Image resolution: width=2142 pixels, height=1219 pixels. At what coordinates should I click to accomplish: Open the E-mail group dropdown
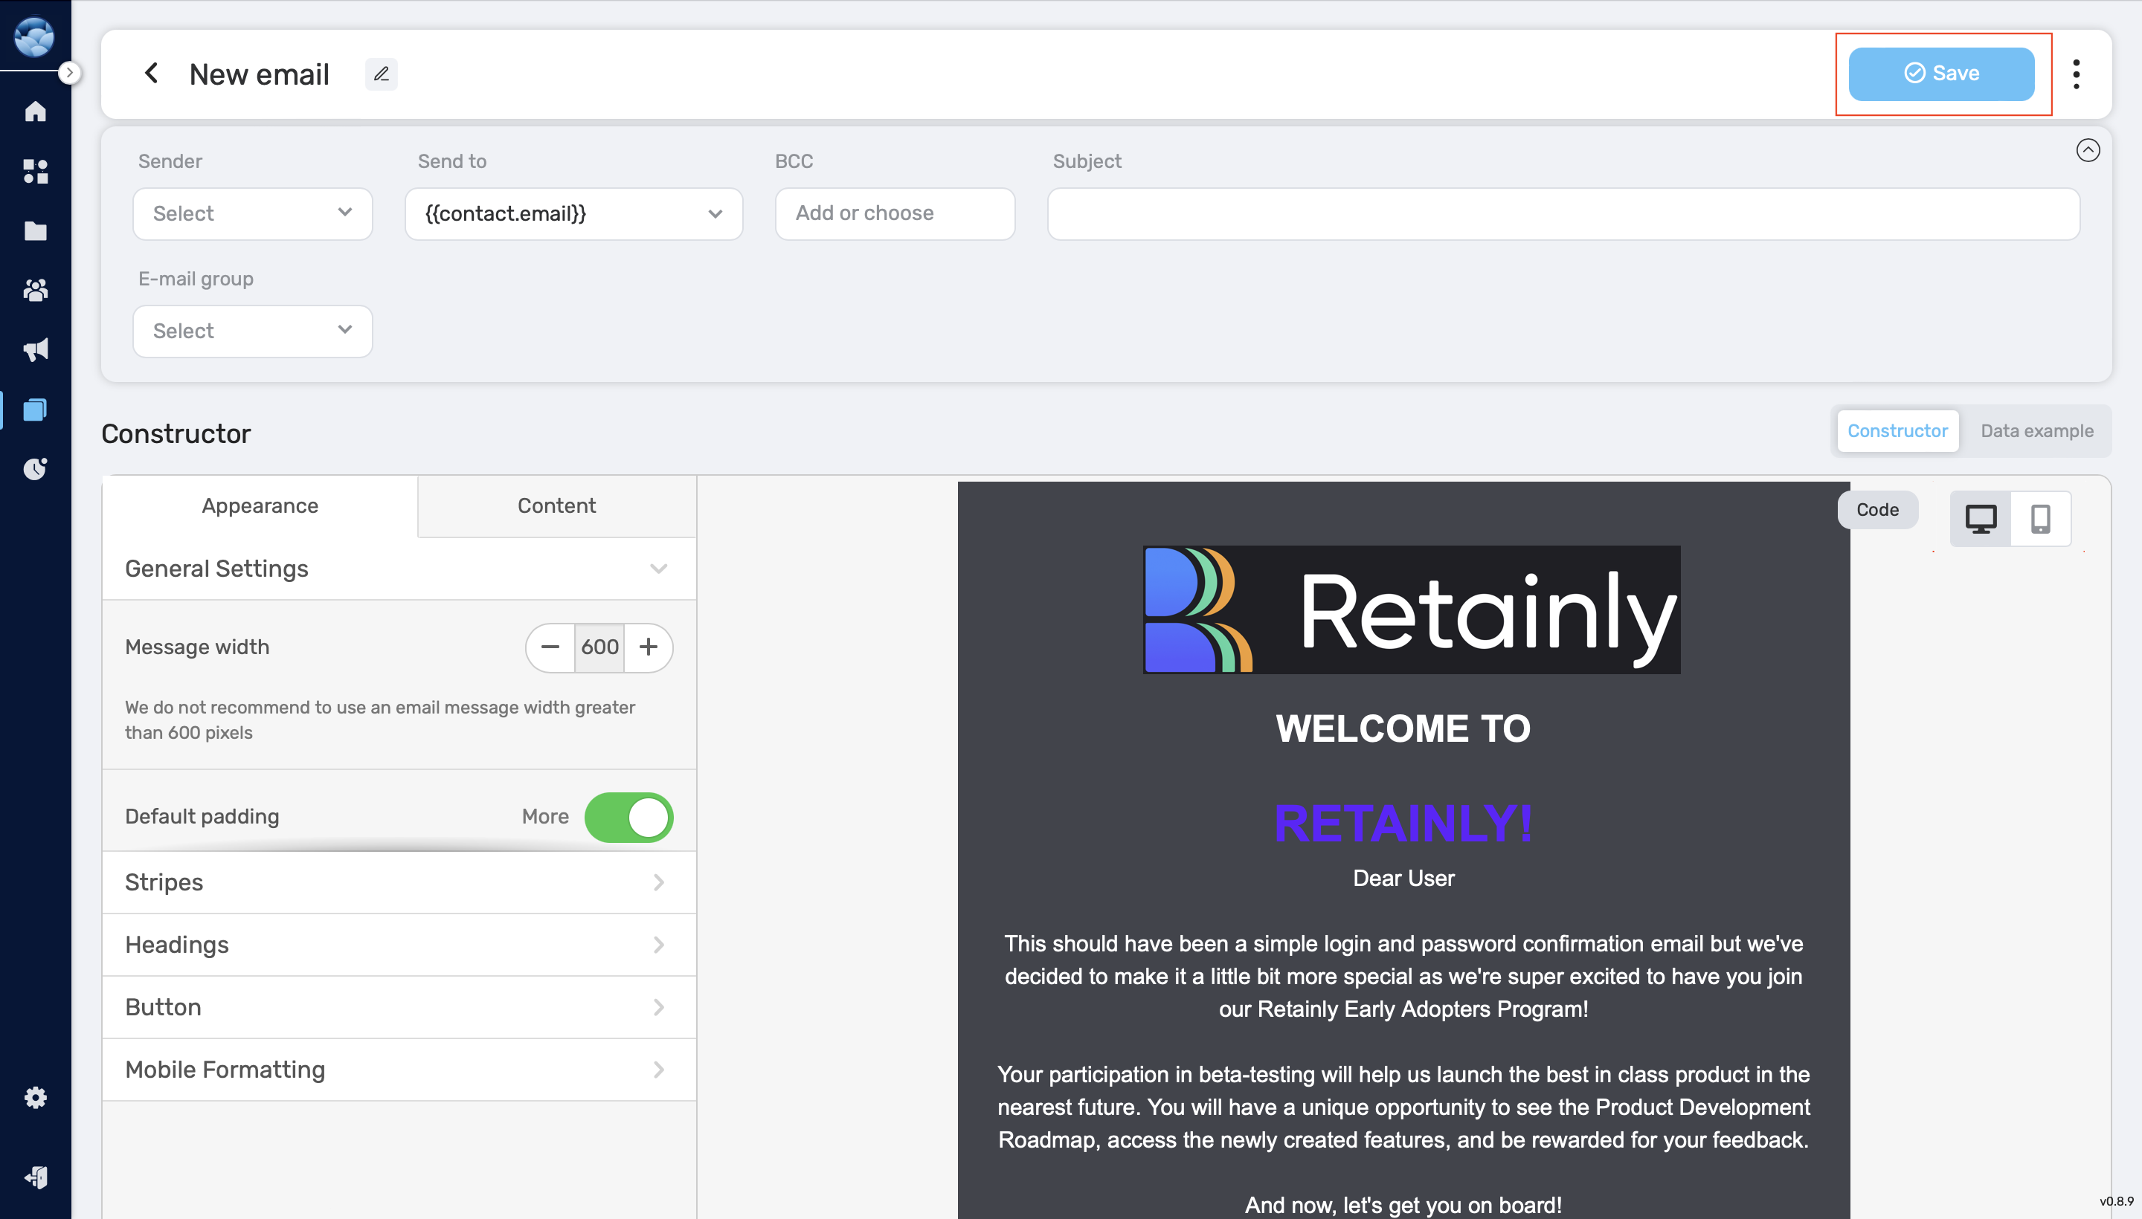[252, 331]
